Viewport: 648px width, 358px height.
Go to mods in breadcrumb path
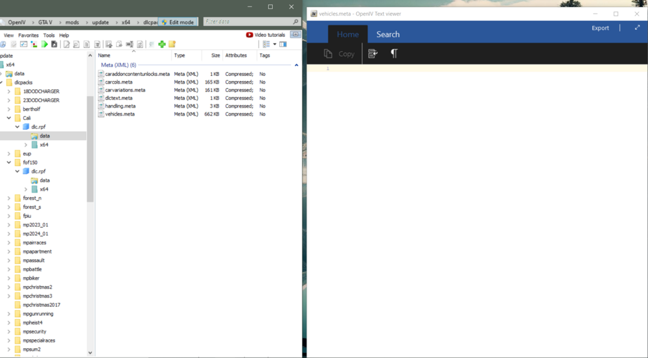(x=72, y=22)
